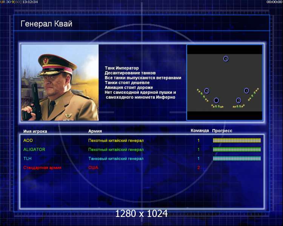Viewport: 283px width, 226px height.
Task: Click the minimap preview panel
Action: (x=225, y=82)
